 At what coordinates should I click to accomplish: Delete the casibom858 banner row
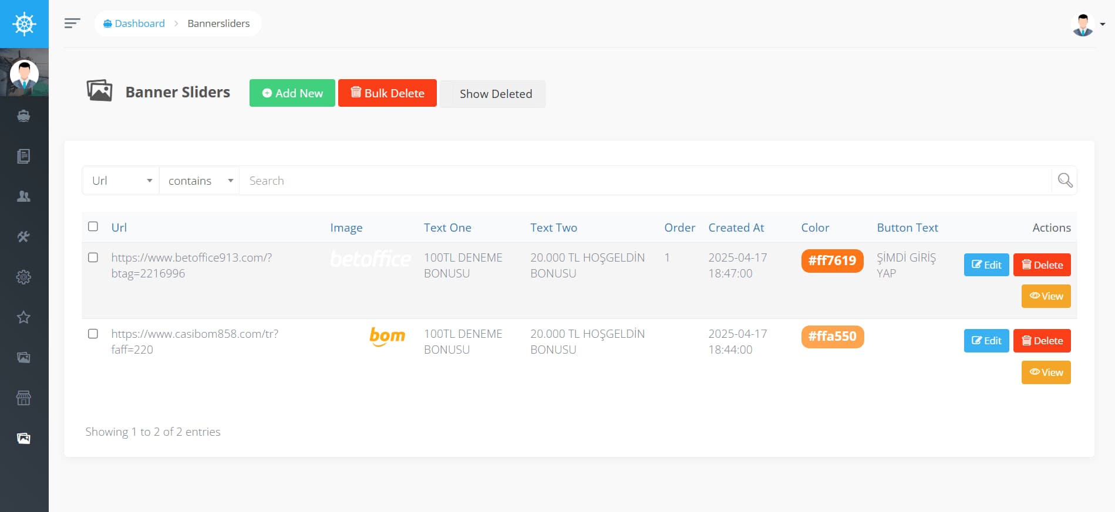pos(1042,341)
